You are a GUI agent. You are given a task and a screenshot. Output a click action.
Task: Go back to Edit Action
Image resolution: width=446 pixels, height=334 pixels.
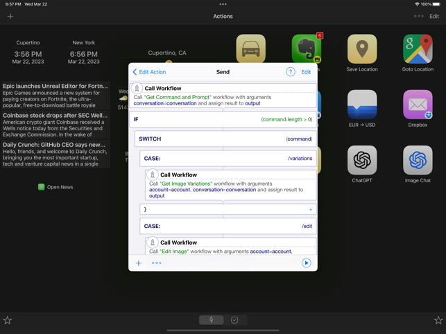pos(149,72)
